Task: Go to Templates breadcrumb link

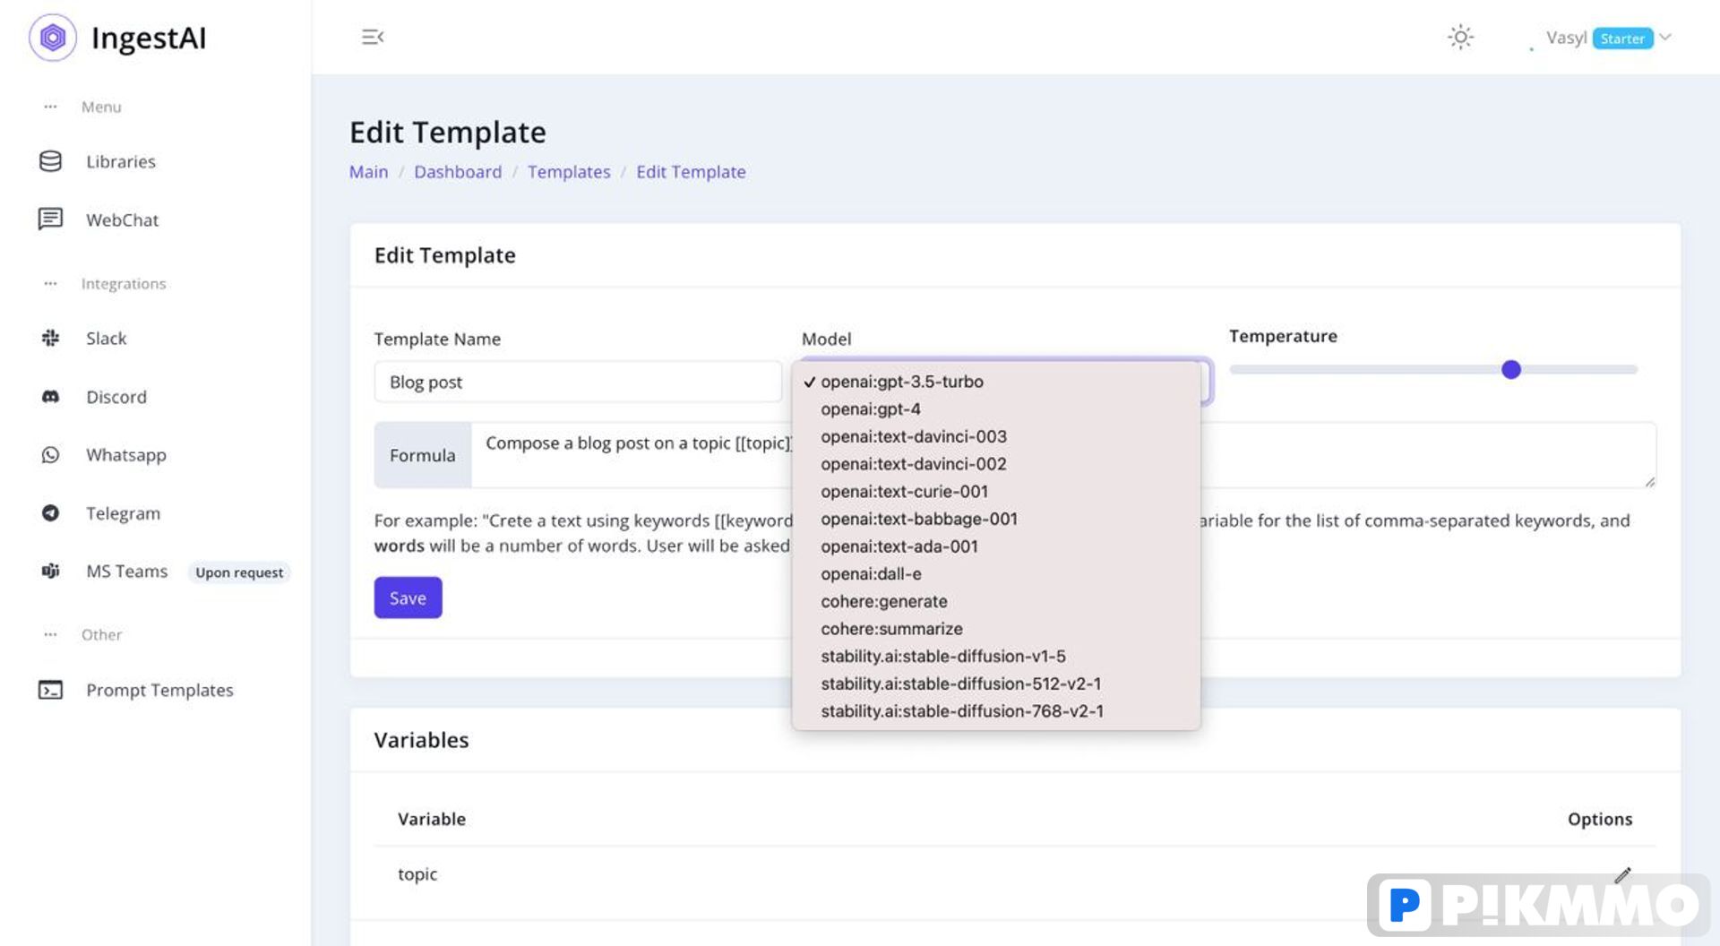Action: pyautogui.click(x=569, y=172)
